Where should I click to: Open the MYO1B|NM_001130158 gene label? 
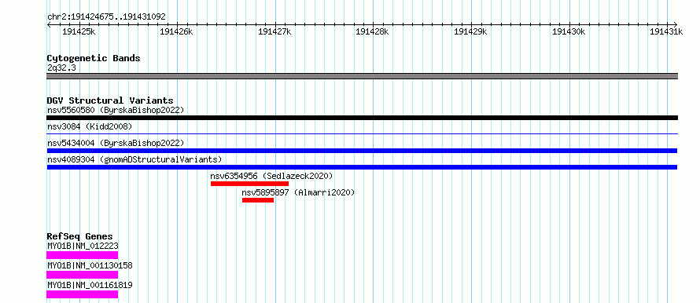[x=90, y=265]
